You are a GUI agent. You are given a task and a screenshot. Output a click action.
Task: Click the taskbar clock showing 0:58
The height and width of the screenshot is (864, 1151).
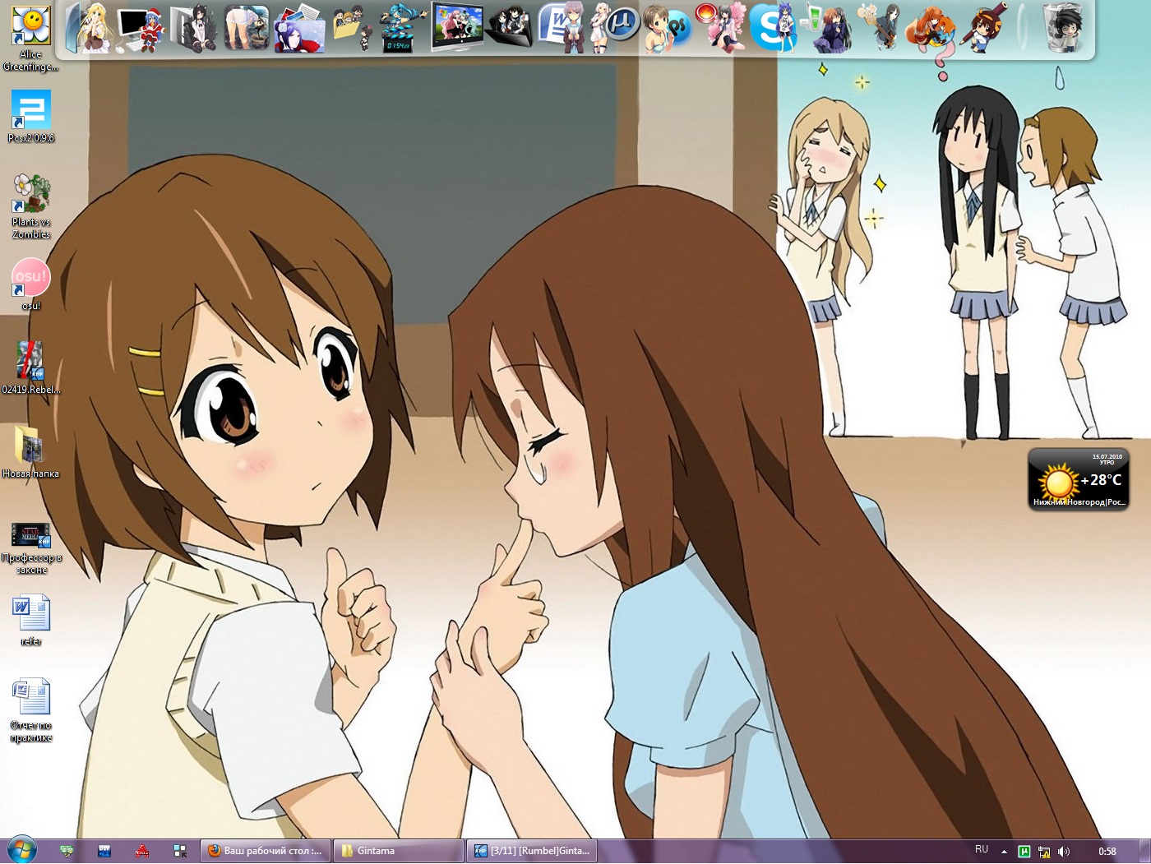click(x=1107, y=852)
